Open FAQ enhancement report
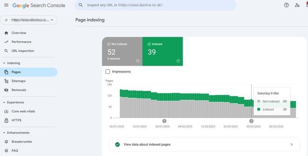The width and height of the screenshot is (308, 156). point(29,151)
